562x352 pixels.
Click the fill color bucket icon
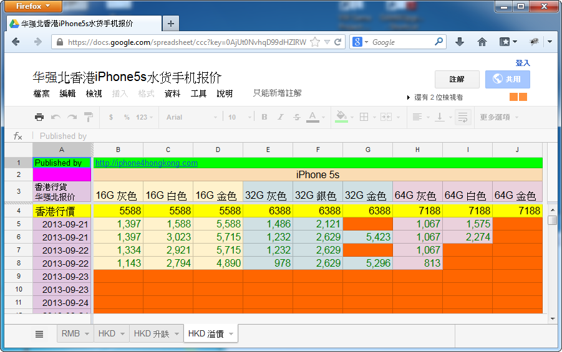click(341, 117)
